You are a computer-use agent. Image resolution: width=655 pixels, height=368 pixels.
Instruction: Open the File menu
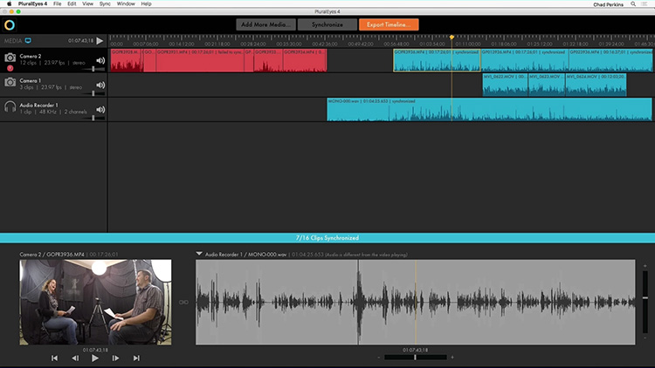click(x=58, y=3)
